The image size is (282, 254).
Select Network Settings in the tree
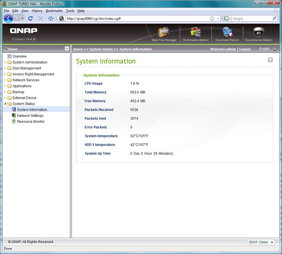coord(30,115)
